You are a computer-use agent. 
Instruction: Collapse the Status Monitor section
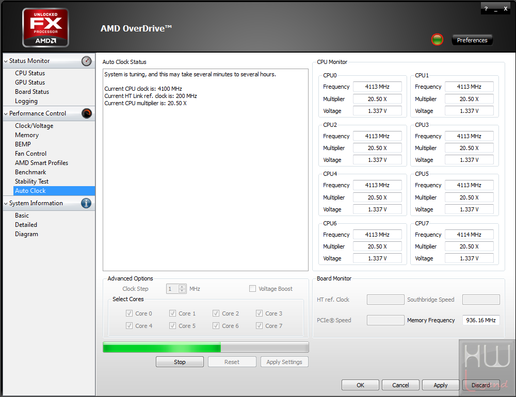6,61
